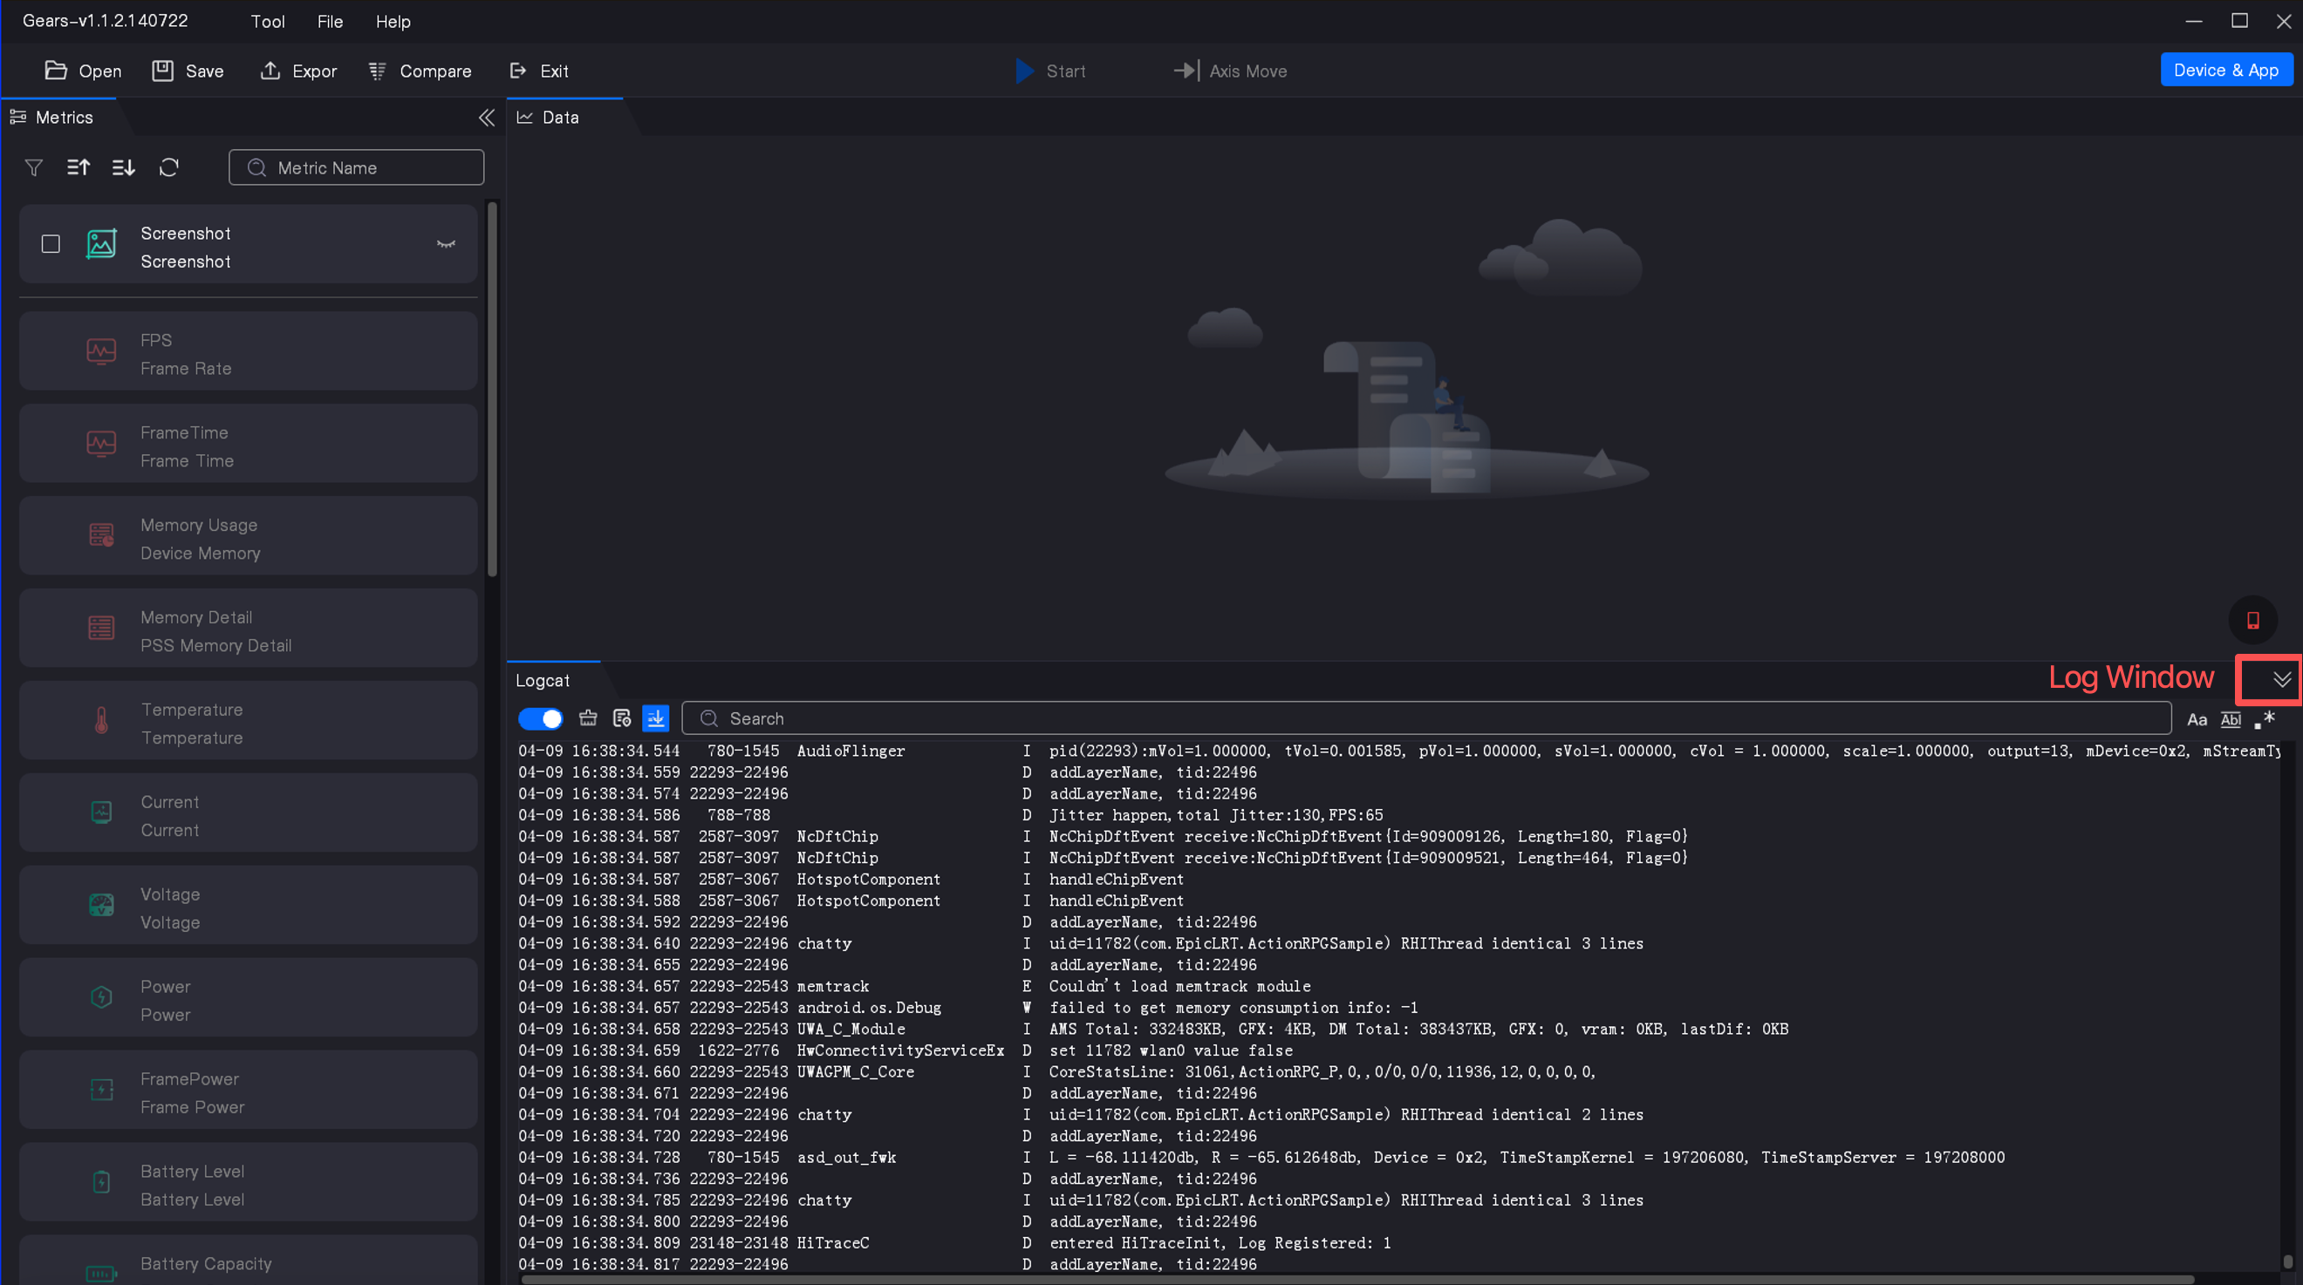
Task: Switch to the Data tab
Action: [548, 117]
